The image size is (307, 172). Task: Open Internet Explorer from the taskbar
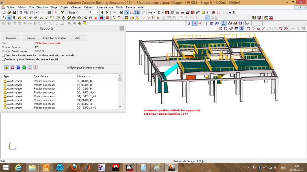point(18,167)
